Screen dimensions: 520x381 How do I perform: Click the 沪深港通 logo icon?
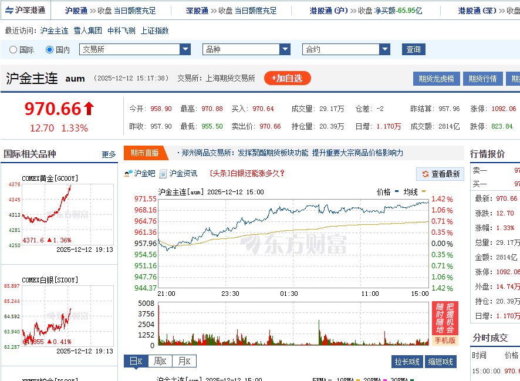[x=9, y=9]
